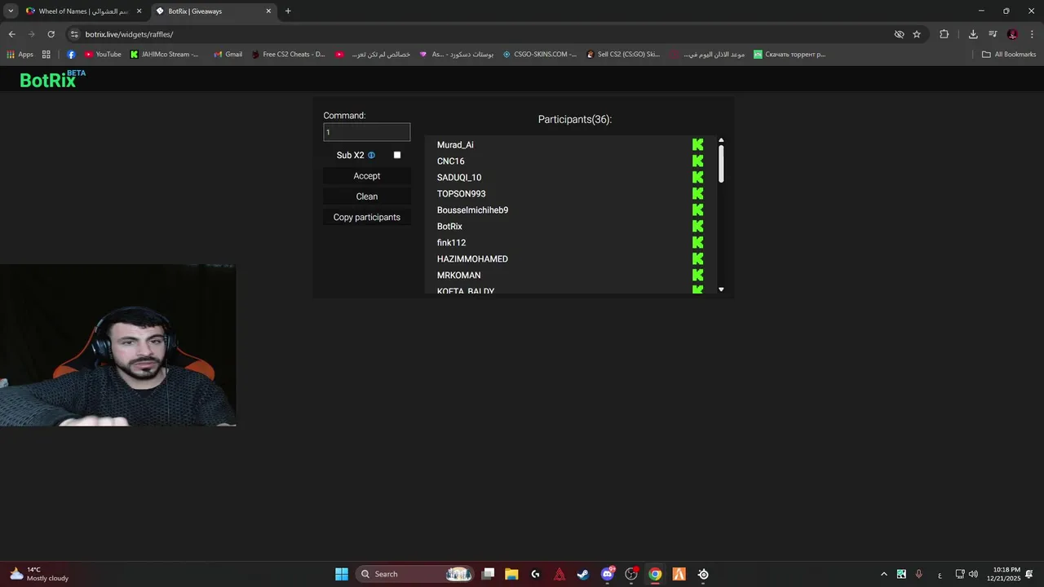Open the YouTube bookmark
The image size is (1044, 587).
click(x=103, y=55)
